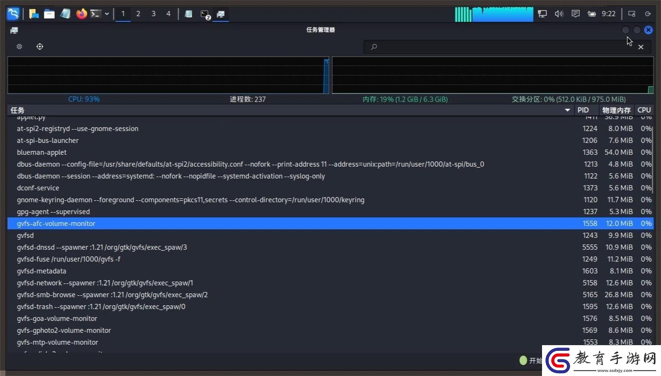Sort by the 物理内存 column header
The image size is (661, 376).
(x=616, y=110)
